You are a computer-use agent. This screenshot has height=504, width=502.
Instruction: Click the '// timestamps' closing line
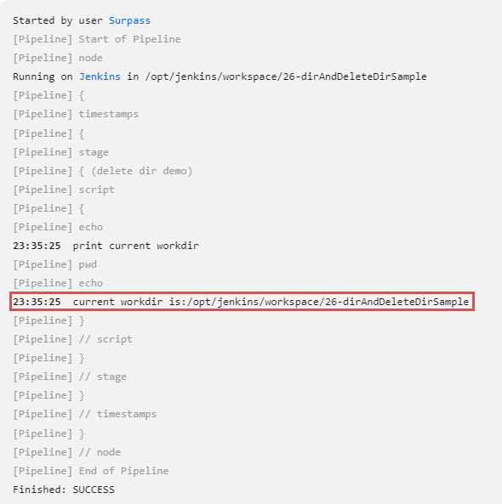pos(84,414)
